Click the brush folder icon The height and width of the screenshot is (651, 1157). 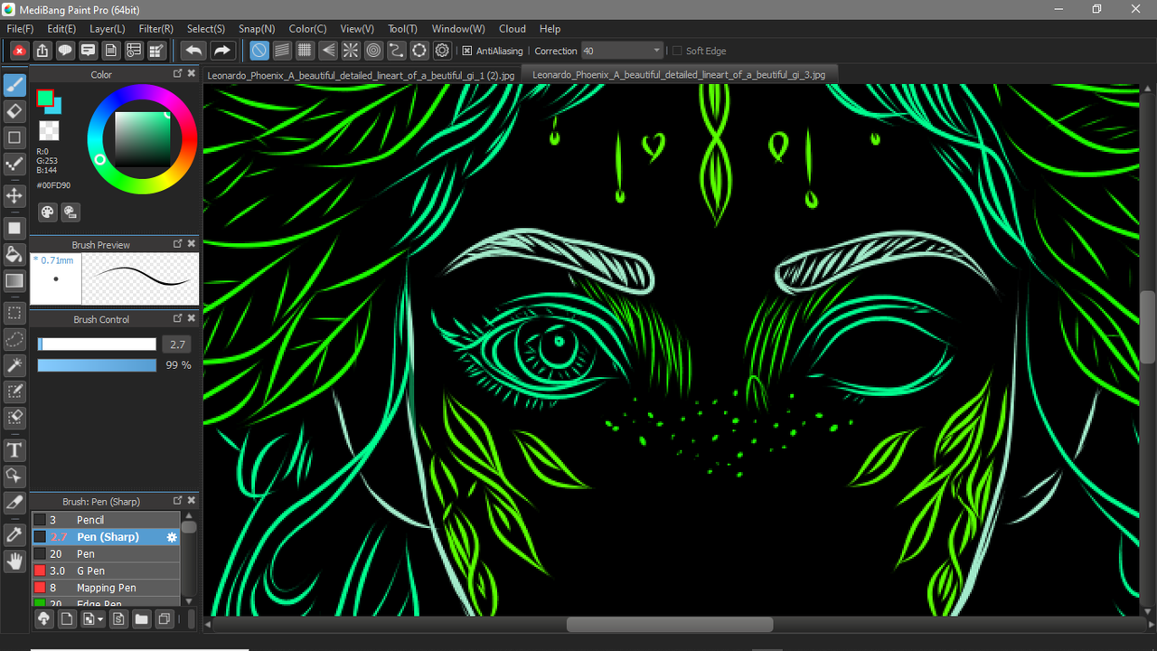point(141,619)
